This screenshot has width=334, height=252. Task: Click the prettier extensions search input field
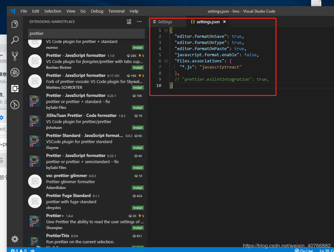point(86,34)
